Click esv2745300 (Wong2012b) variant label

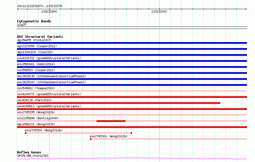(x=44, y=130)
